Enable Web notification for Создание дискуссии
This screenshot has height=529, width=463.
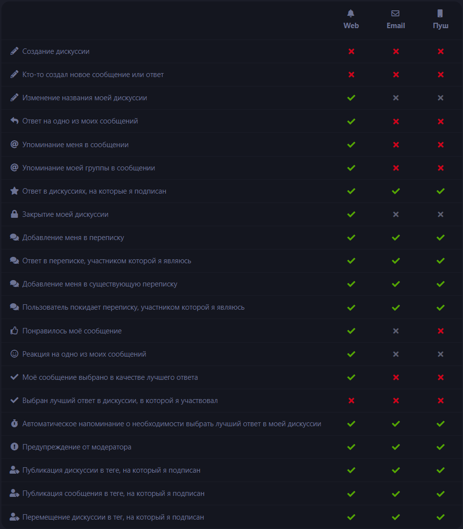(x=351, y=51)
